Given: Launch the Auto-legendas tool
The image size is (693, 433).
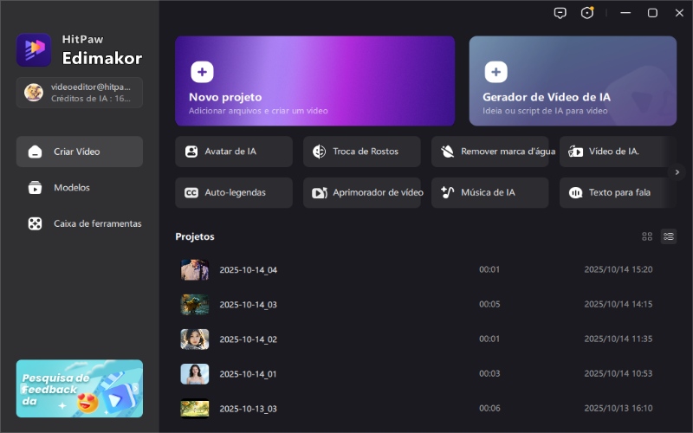Looking at the screenshot, I should click(x=234, y=192).
